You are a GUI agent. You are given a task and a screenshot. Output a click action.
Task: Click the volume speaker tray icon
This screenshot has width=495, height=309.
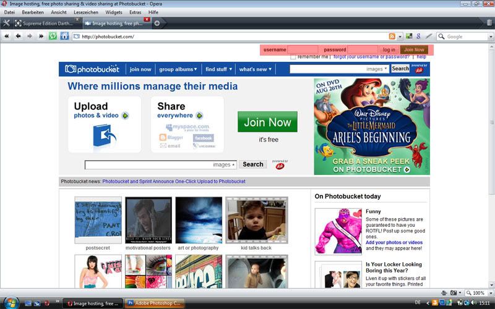[473, 303]
